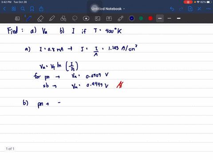Open the Untitled Notebook title dropdown

click(108, 9)
